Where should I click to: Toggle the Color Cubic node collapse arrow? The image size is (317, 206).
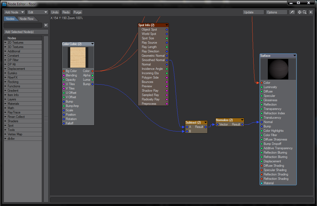pos(92,44)
